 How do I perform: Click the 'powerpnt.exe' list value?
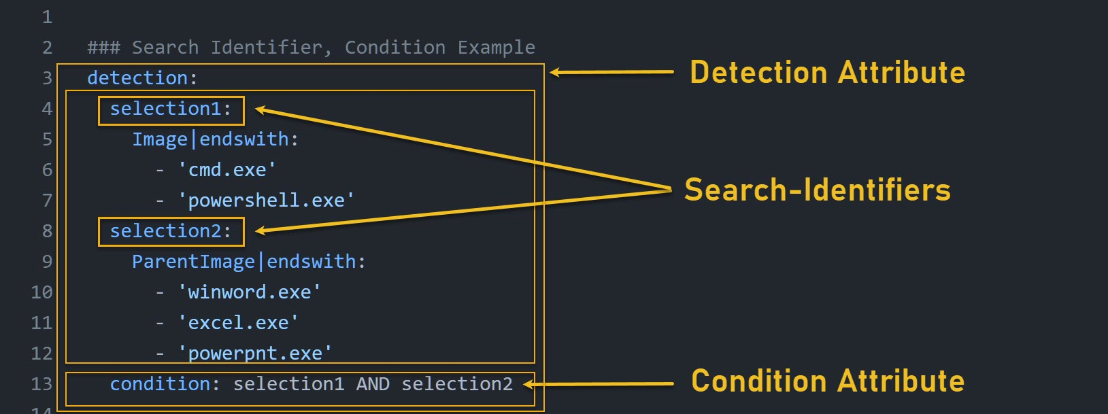[x=254, y=353]
